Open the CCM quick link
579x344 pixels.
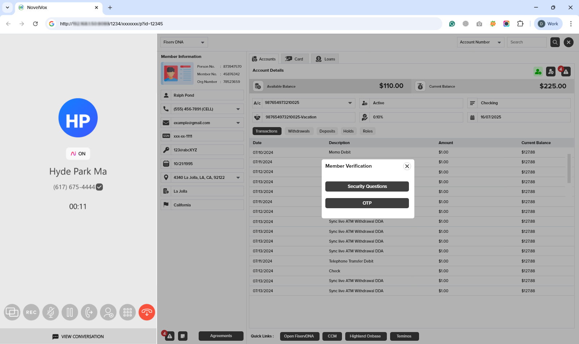(x=332, y=336)
